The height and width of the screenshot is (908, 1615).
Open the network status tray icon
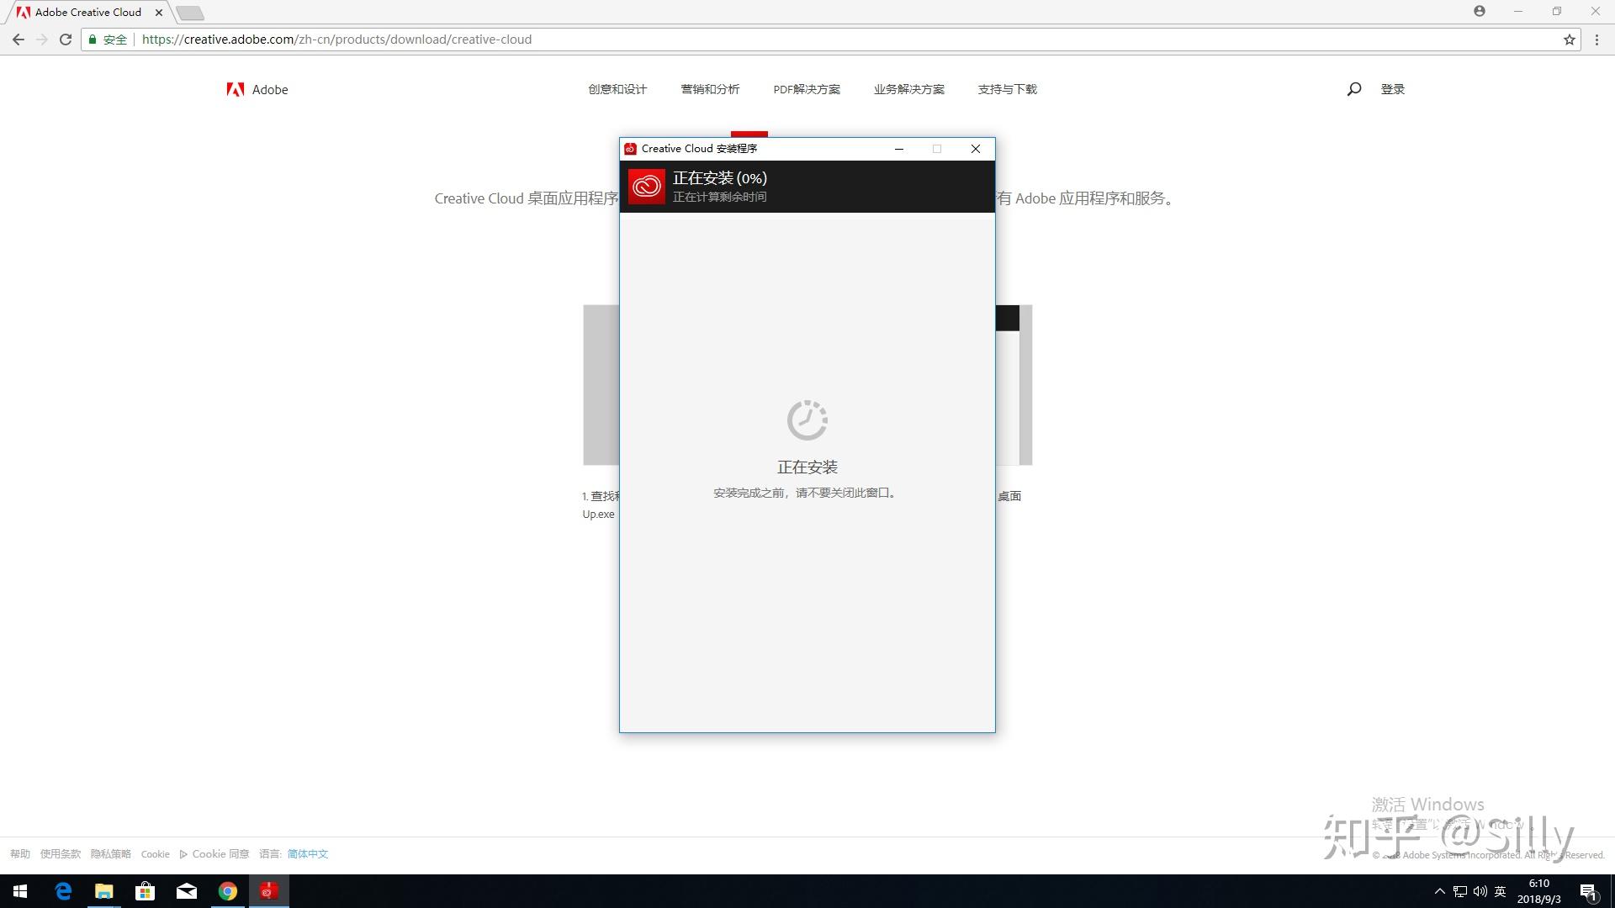[1459, 891]
